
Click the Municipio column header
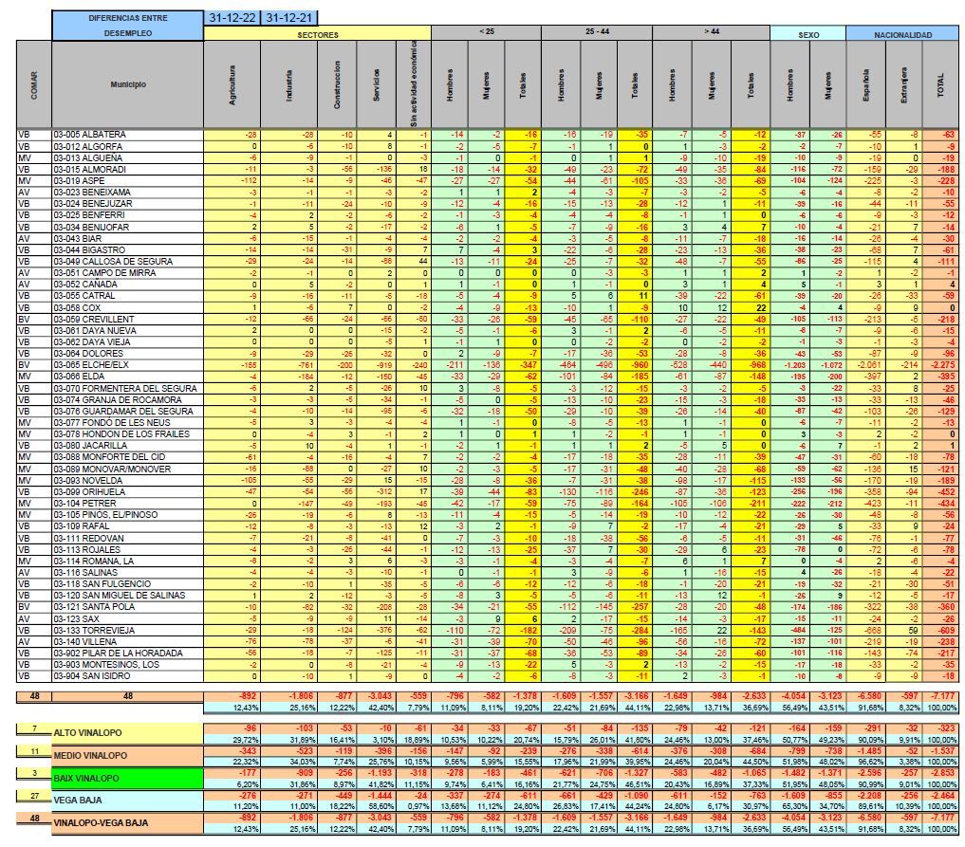tap(127, 85)
